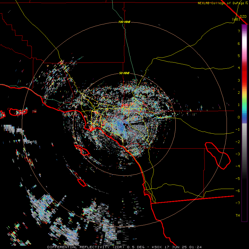This screenshot has width=249, height=249.
Task: Click the DZD product label
Action: (243, 17)
